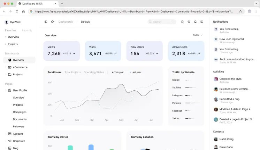Focus the dashboard Search field
Viewport: 260px width, 150px height.
point(161,22)
